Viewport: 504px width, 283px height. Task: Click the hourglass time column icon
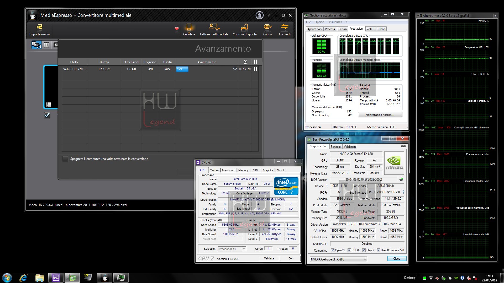245,62
